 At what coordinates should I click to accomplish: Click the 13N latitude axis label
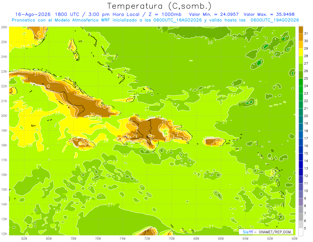tap(4, 219)
